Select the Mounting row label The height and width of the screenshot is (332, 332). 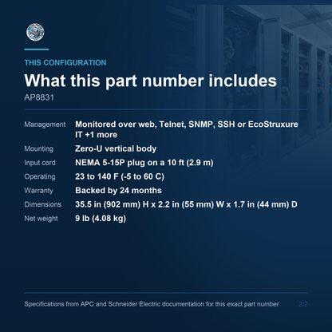coord(39,148)
